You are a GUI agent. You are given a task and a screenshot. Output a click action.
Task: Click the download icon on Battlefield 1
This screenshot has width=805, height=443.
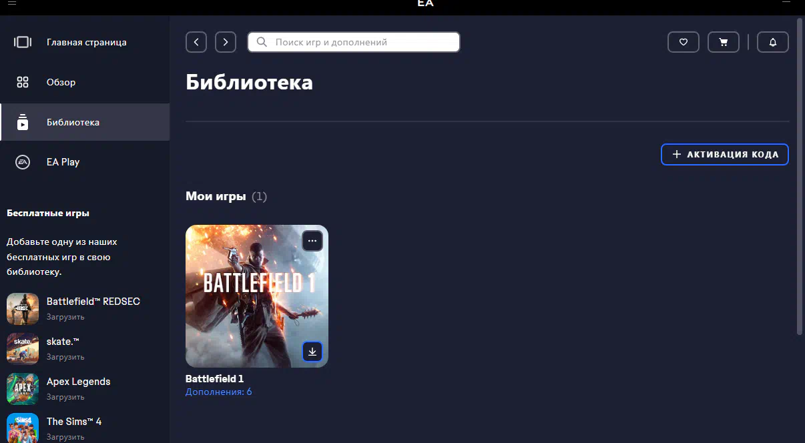pos(312,352)
